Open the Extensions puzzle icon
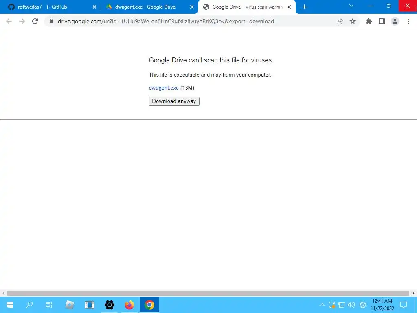 (369, 21)
